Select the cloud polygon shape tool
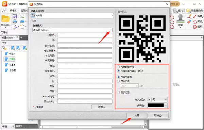The image size is (204, 130). 172,27
